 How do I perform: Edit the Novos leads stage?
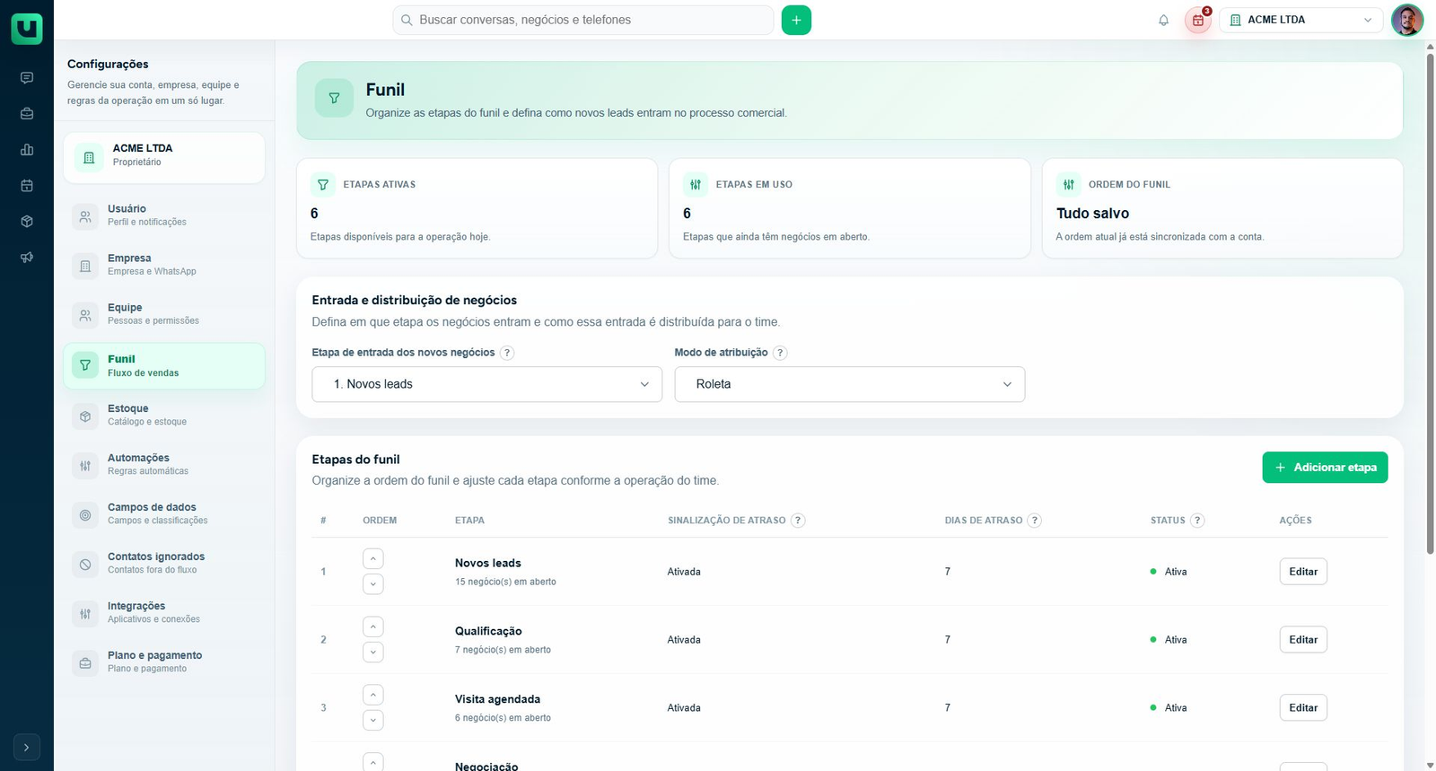[1303, 572]
